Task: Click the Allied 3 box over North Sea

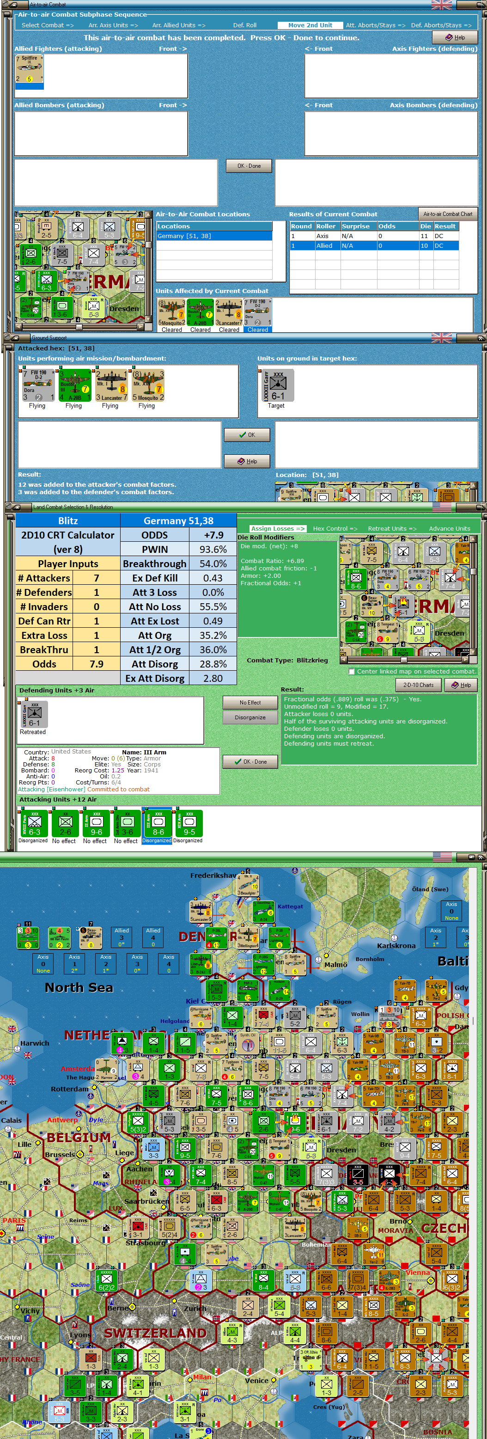Action: tap(122, 938)
